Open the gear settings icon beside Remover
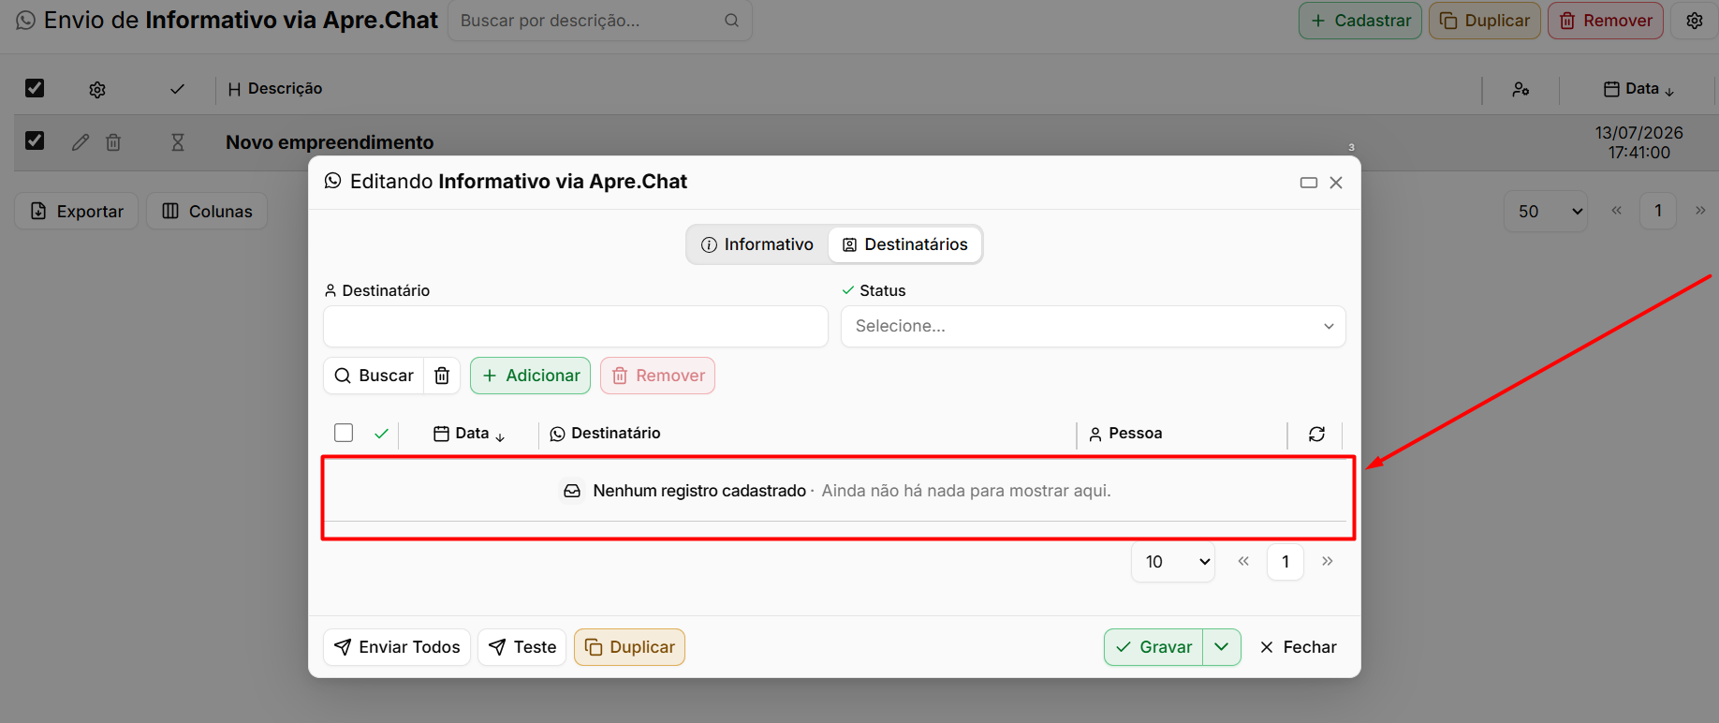Viewport: 1719px width, 723px height. [1695, 21]
